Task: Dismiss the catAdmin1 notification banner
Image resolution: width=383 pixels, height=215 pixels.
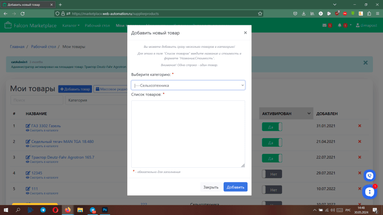Action: click(365, 63)
